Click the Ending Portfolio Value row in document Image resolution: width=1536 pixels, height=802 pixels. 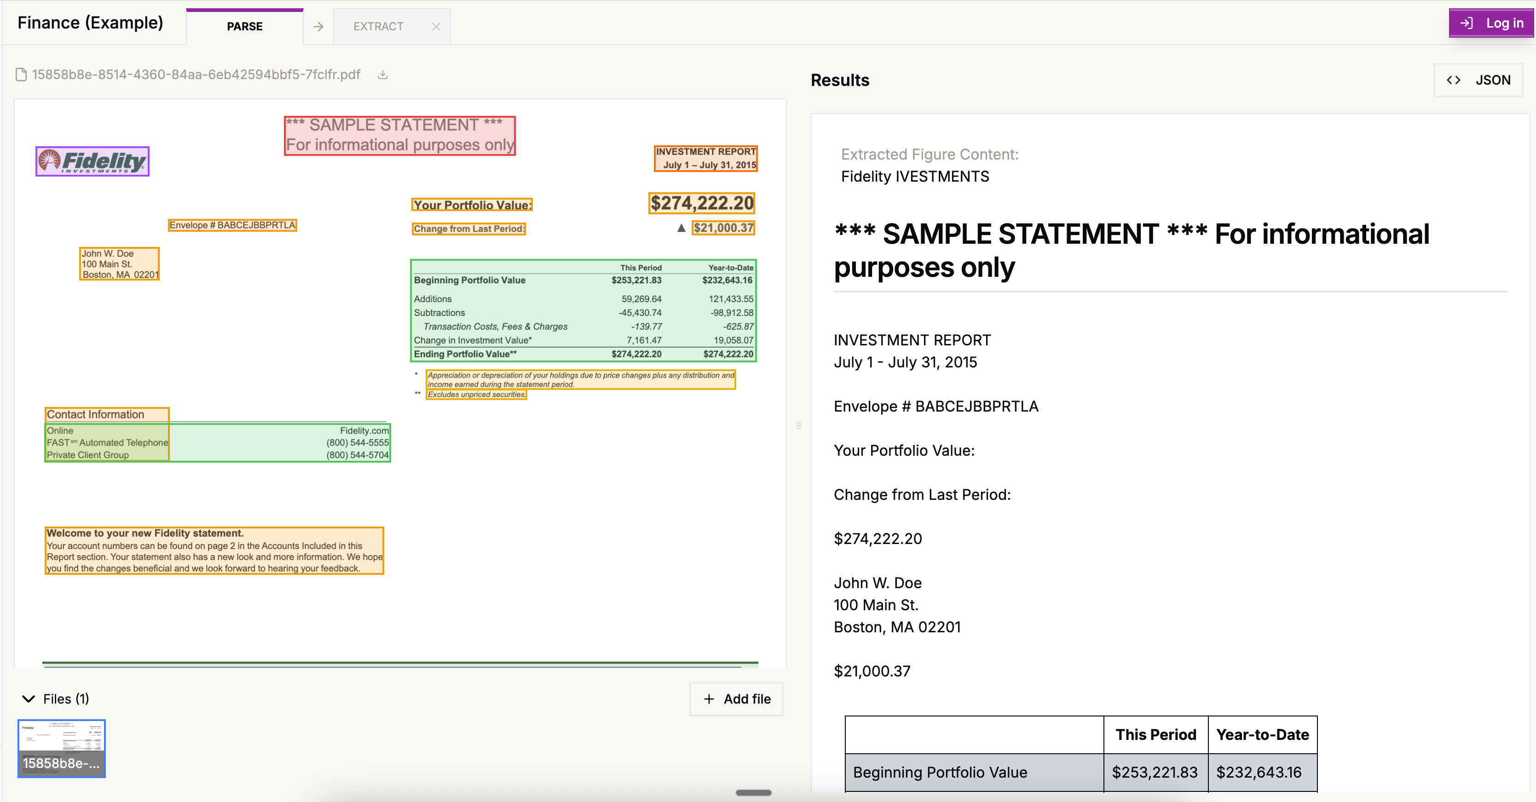[583, 354]
